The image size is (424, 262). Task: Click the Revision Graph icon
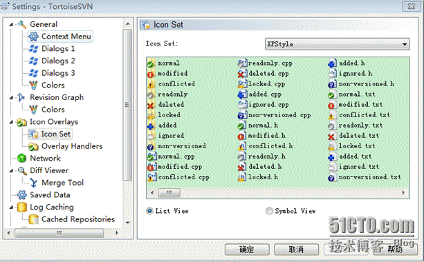(x=21, y=97)
